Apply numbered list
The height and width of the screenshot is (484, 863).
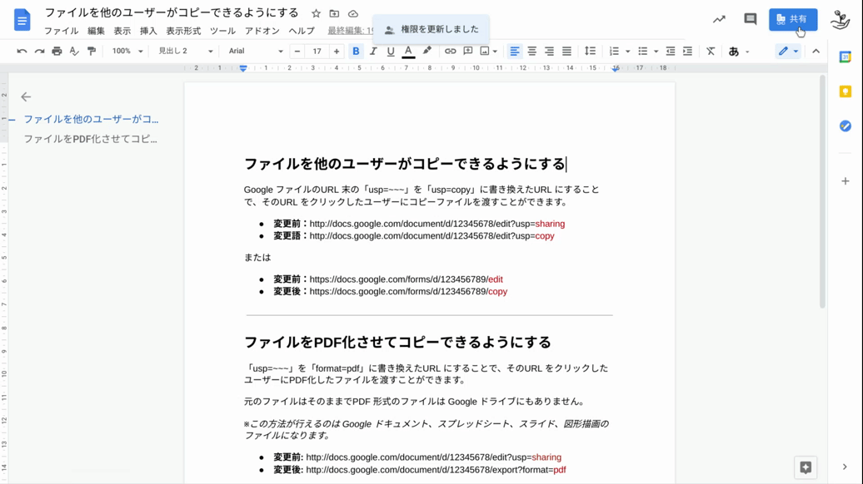pos(614,51)
